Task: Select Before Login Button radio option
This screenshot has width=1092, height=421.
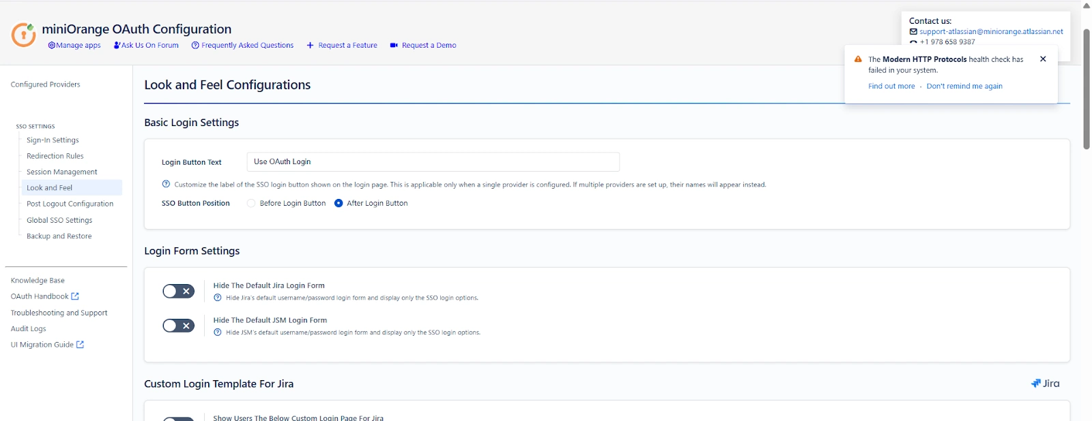Action: [251, 203]
